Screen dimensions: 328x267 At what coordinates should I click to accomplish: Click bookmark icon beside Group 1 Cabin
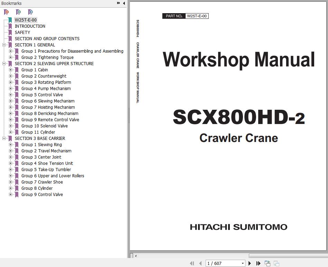[17, 70]
